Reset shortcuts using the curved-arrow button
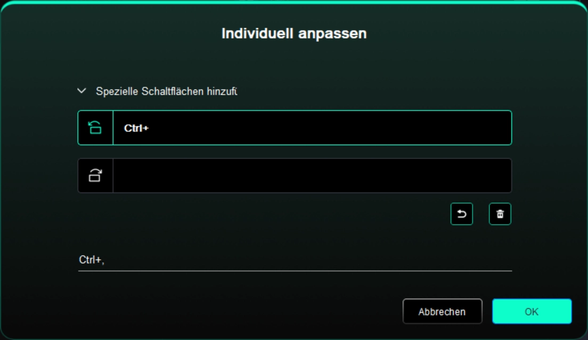Viewport: 588px width, 340px height. pos(462,214)
